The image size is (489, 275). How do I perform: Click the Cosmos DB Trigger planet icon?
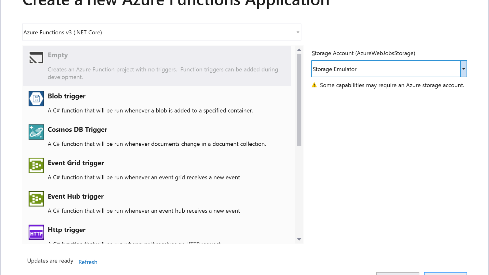pos(36,132)
